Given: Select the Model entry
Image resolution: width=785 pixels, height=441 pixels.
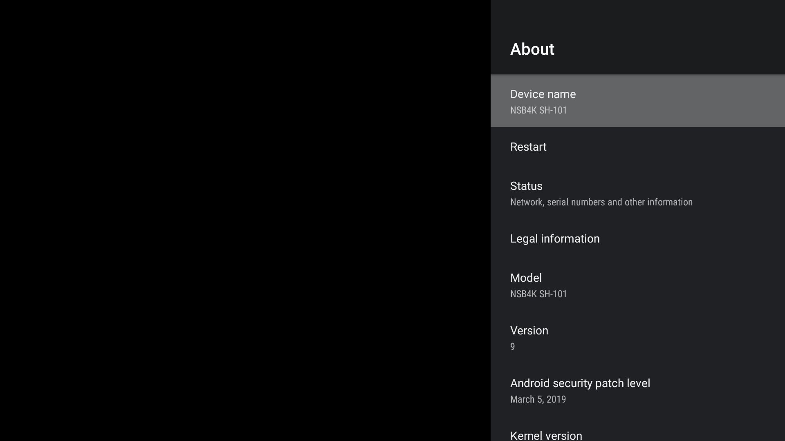Looking at the screenshot, I should (x=526, y=278).
